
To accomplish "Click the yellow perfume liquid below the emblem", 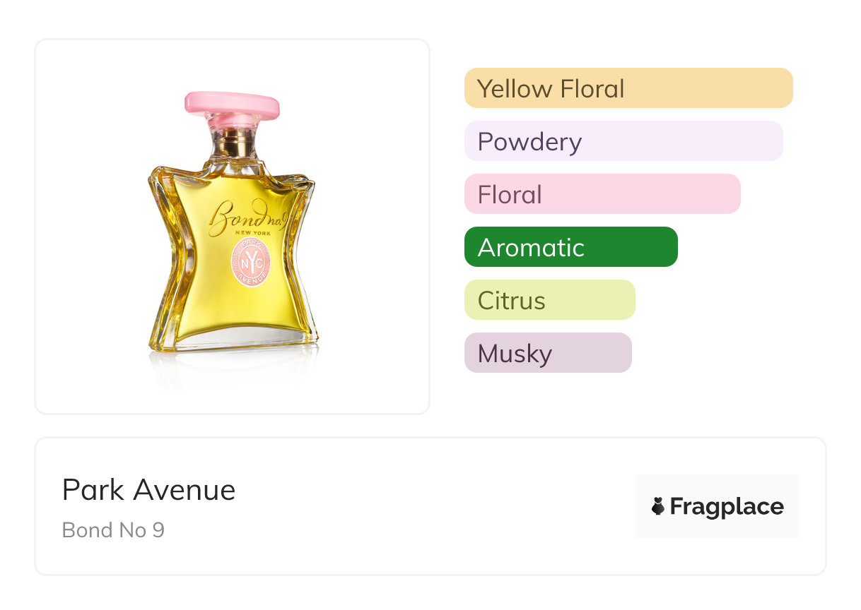I will coord(233,311).
